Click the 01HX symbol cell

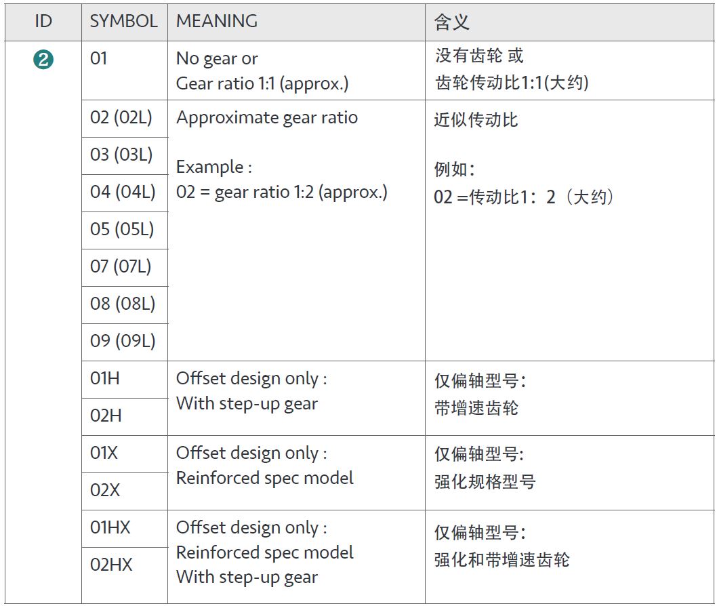coord(111,528)
